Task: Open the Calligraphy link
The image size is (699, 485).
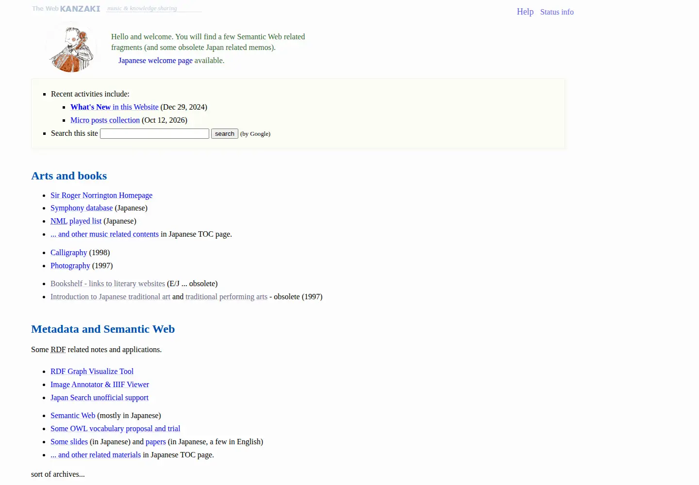Action: [x=68, y=253]
